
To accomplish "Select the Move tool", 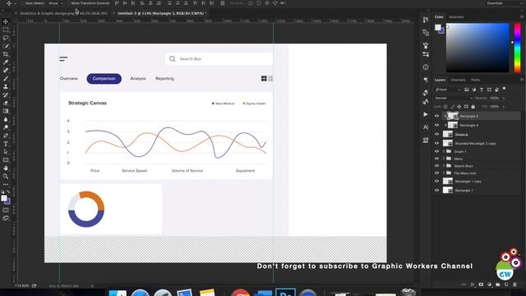I will click(6, 22).
